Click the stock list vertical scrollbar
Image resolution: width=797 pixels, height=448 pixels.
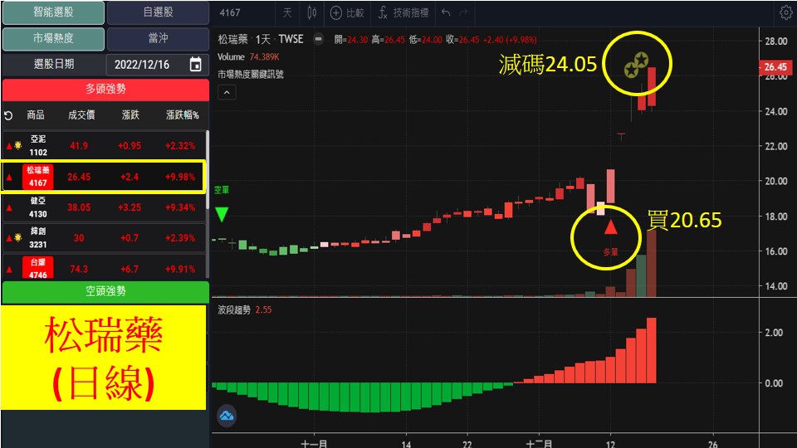tap(207, 166)
